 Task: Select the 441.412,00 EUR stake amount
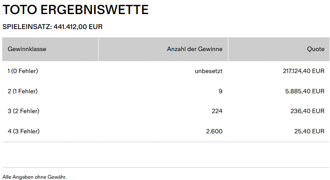tap(78, 27)
